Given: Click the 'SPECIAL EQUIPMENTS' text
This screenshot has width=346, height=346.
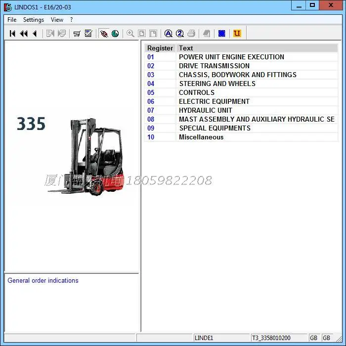Looking at the screenshot, I should 215,128.
